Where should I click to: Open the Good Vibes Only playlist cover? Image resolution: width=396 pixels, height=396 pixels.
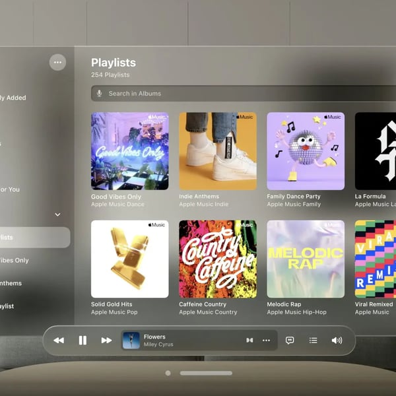pos(129,151)
